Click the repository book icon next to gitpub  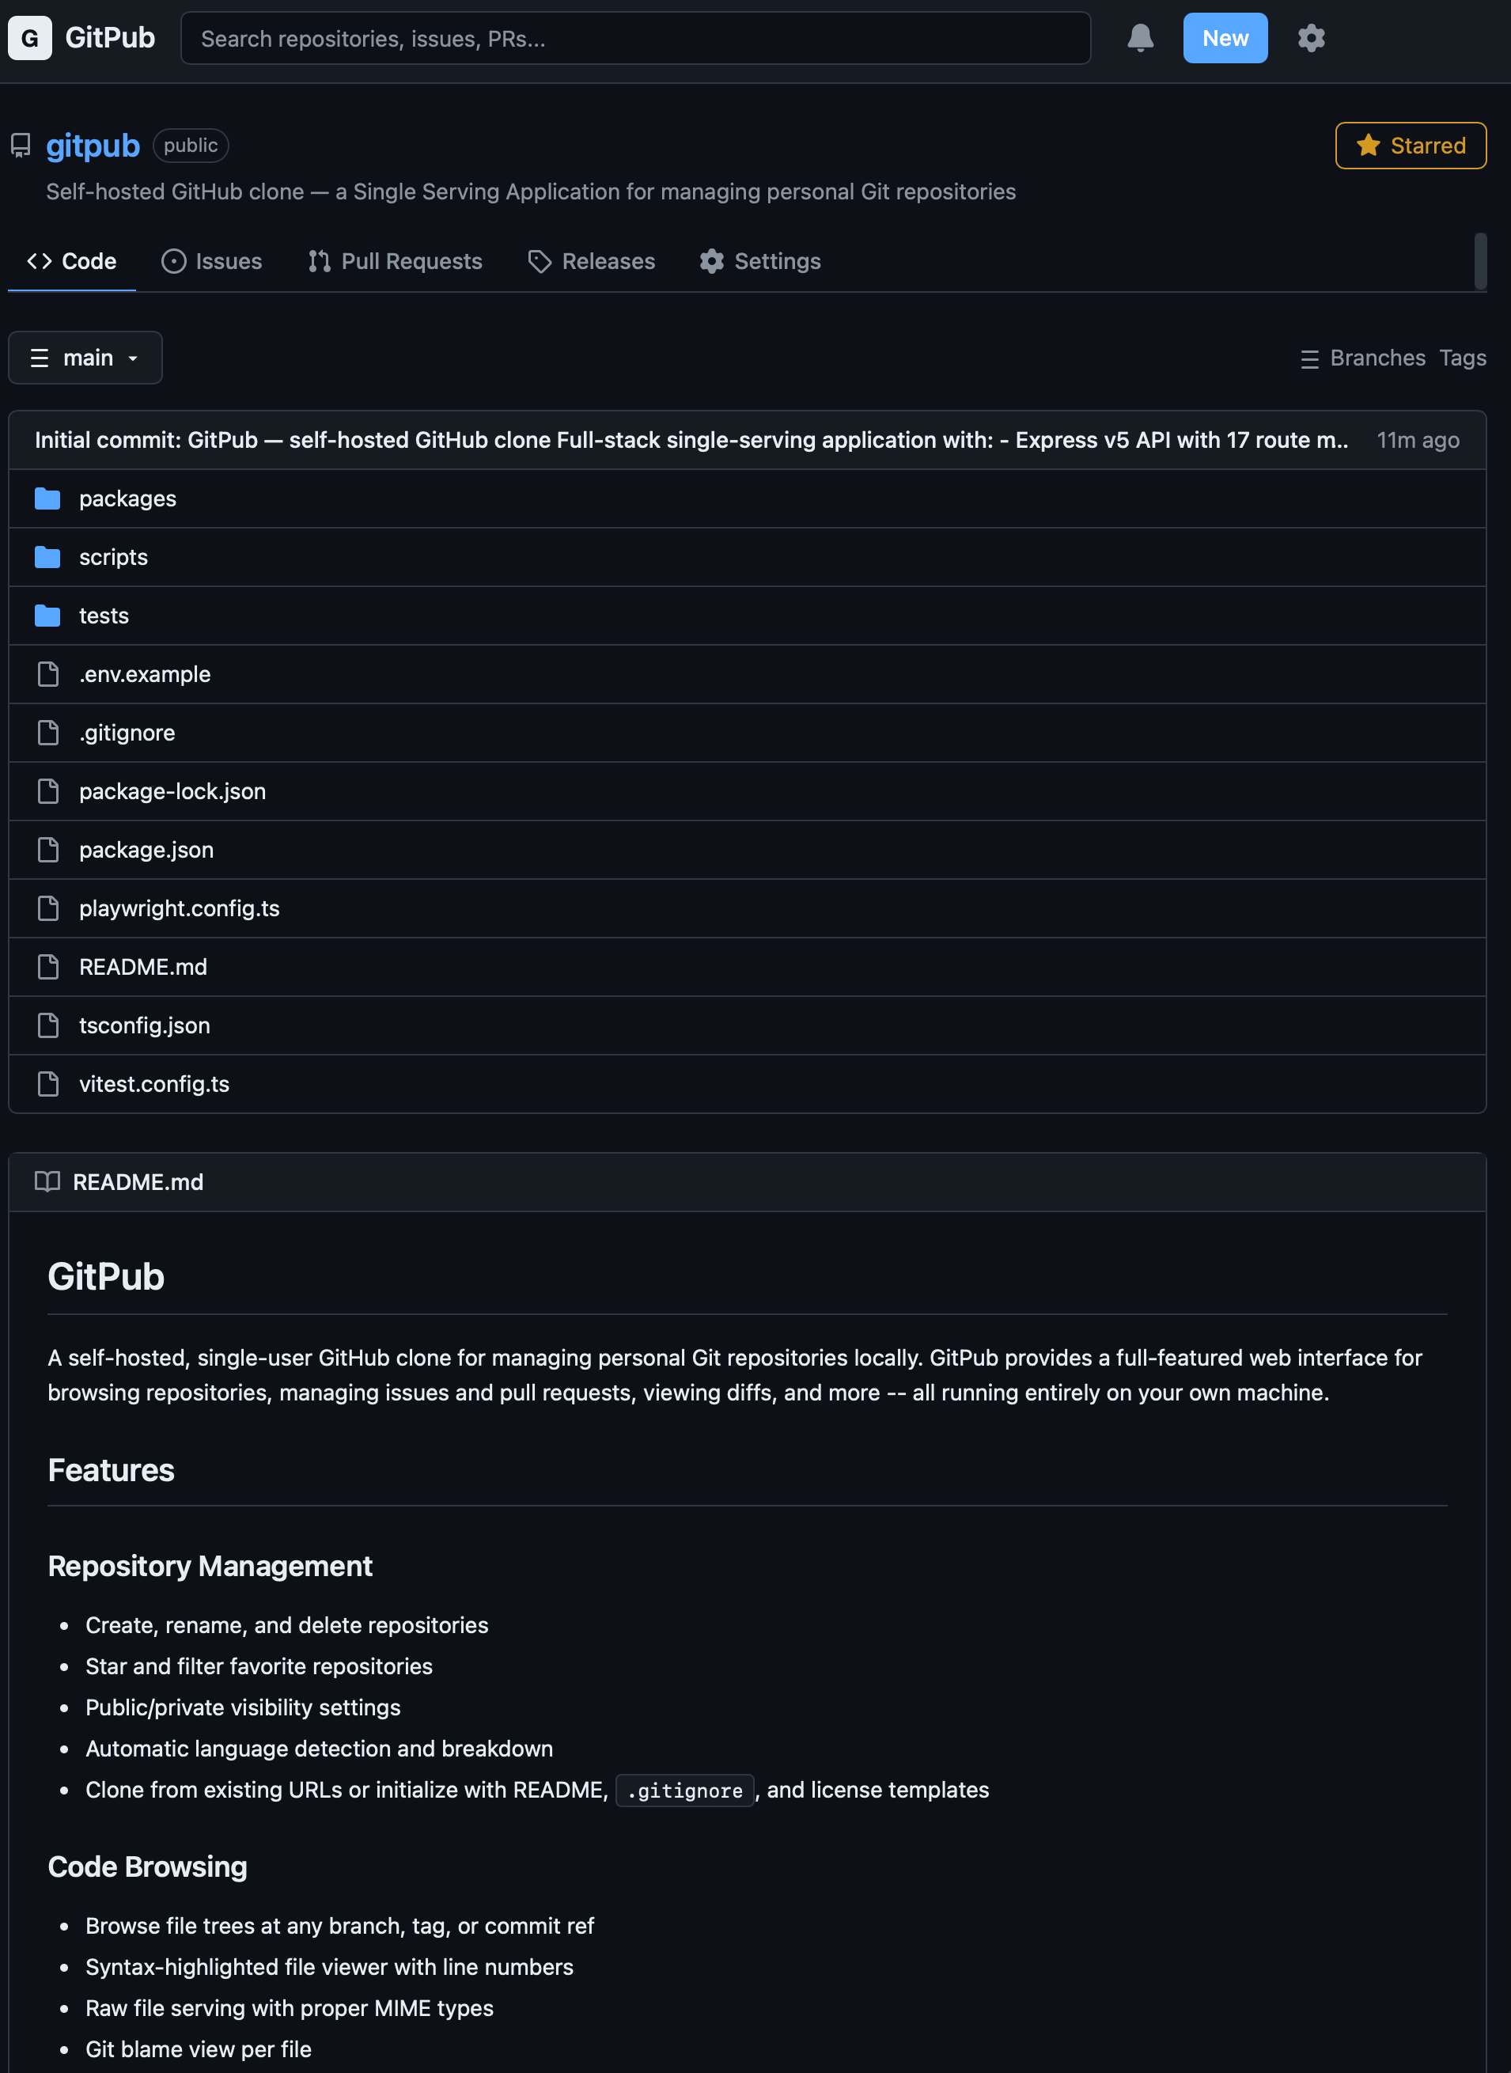click(20, 145)
